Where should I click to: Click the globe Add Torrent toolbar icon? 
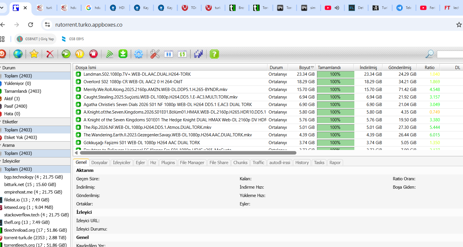click(x=18, y=54)
